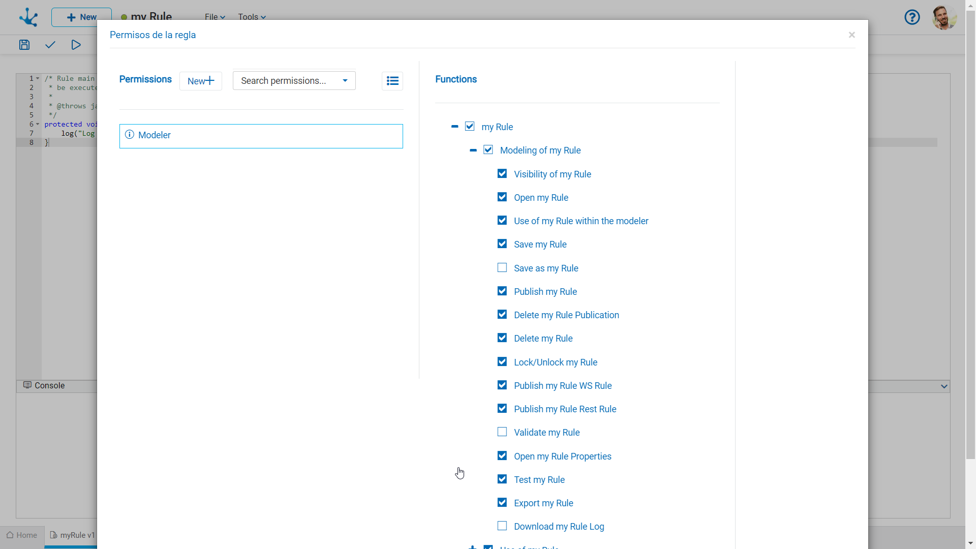Click the page vertical scrollbar
This screenshot has width=976, height=549.
point(970,234)
